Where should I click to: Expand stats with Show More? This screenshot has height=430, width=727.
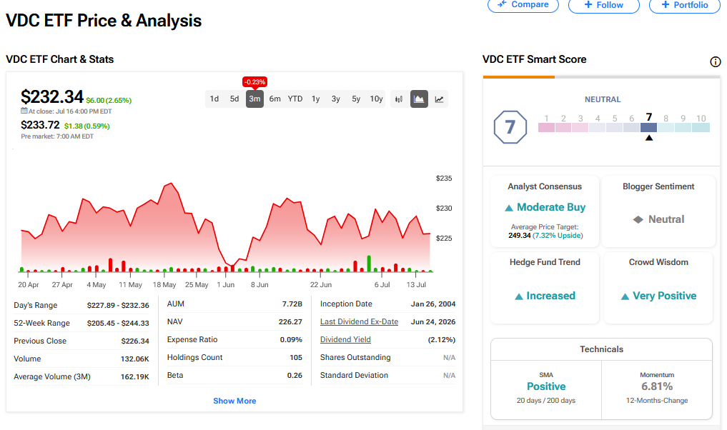[x=234, y=401]
